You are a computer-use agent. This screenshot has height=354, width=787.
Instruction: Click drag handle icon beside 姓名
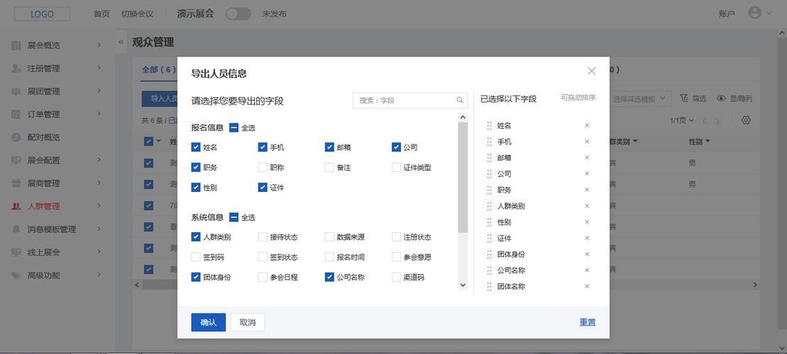[x=490, y=126]
